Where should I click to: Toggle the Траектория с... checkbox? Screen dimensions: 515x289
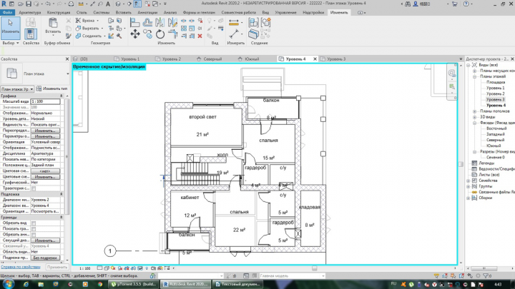[34, 188]
